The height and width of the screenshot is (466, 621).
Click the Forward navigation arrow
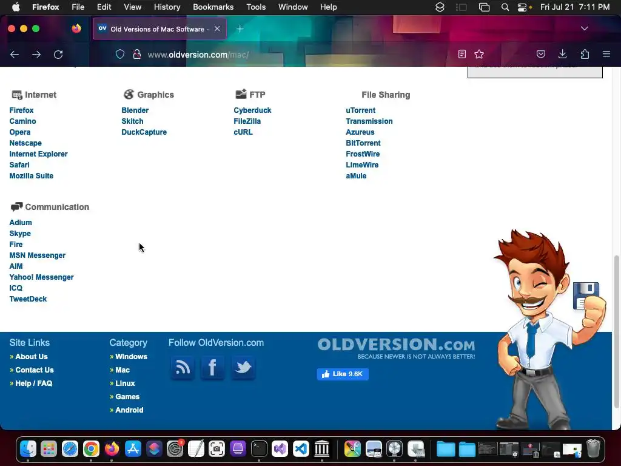(36, 55)
